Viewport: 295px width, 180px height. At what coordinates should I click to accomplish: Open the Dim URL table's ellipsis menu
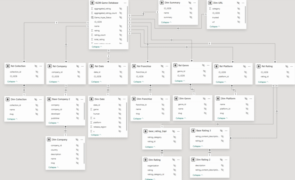point(242,3)
